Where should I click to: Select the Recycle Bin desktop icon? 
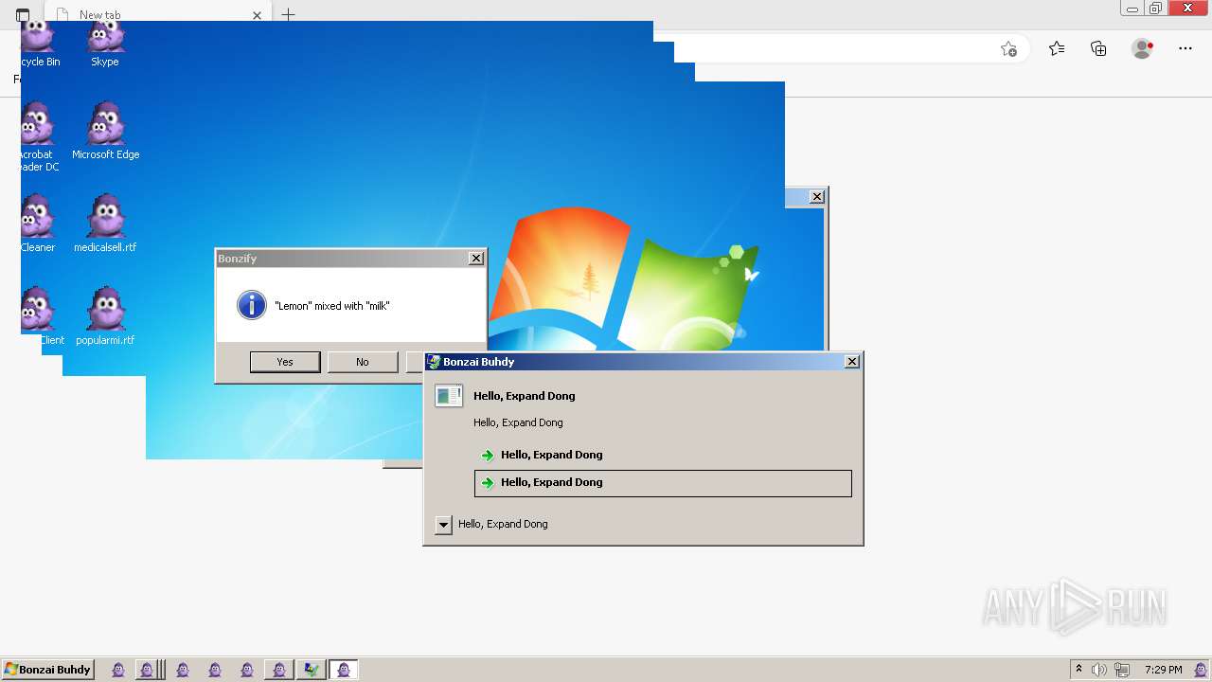[x=39, y=45]
